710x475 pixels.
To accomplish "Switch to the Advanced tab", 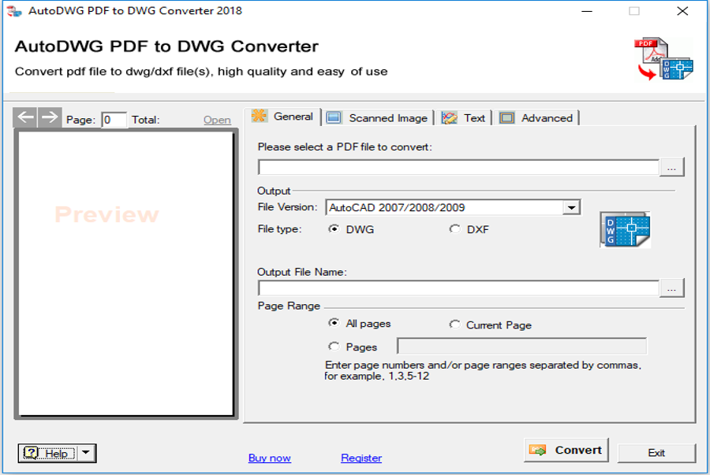I will pyautogui.click(x=536, y=118).
